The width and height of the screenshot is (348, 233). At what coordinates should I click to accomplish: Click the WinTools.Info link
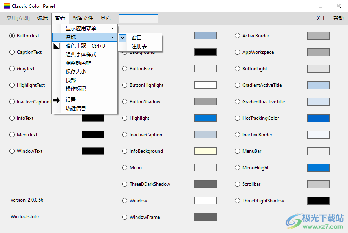[25, 216]
